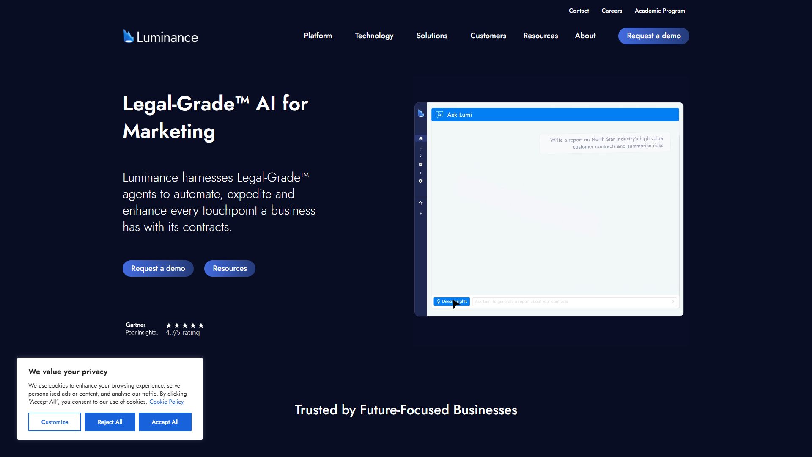This screenshot has width=812, height=457.
Task: Open the Customers menu item
Action: point(488,36)
